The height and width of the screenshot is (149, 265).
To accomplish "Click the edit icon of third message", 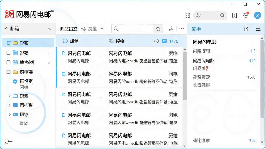I will [64, 94].
